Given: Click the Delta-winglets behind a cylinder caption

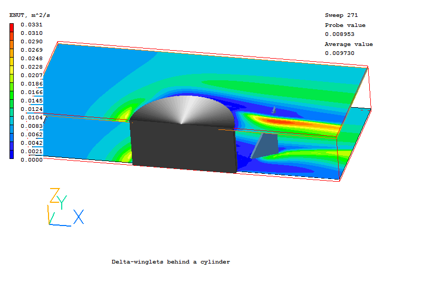Looking at the screenshot, I should (x=171, y=262).
